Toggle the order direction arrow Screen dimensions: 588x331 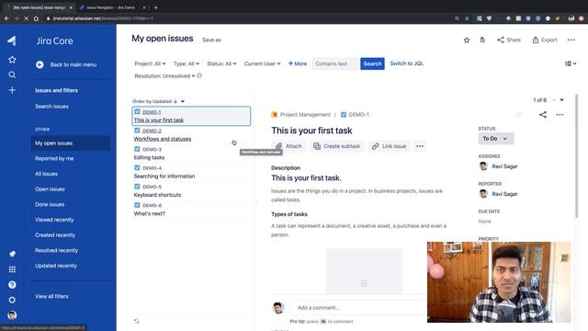(x=175, y=101)
